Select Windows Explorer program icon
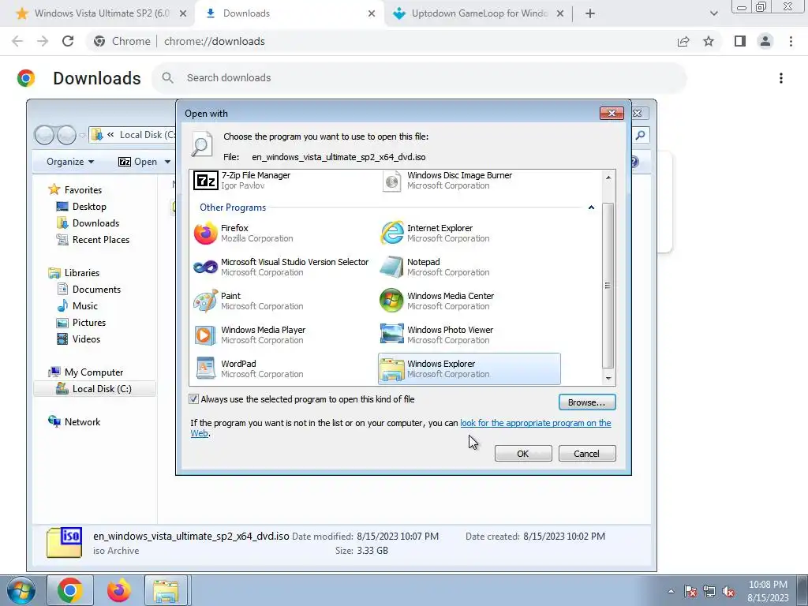This screenshot has height=606, width=808. click(x=391, y=369)
